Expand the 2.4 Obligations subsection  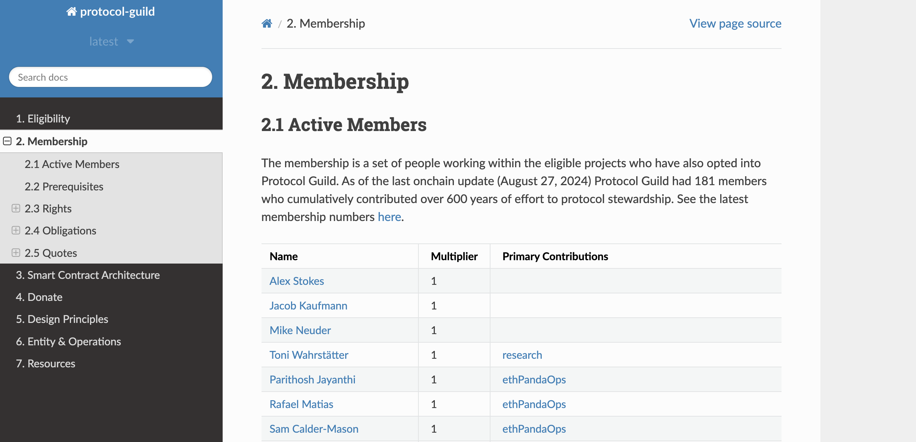coord(16,230)
